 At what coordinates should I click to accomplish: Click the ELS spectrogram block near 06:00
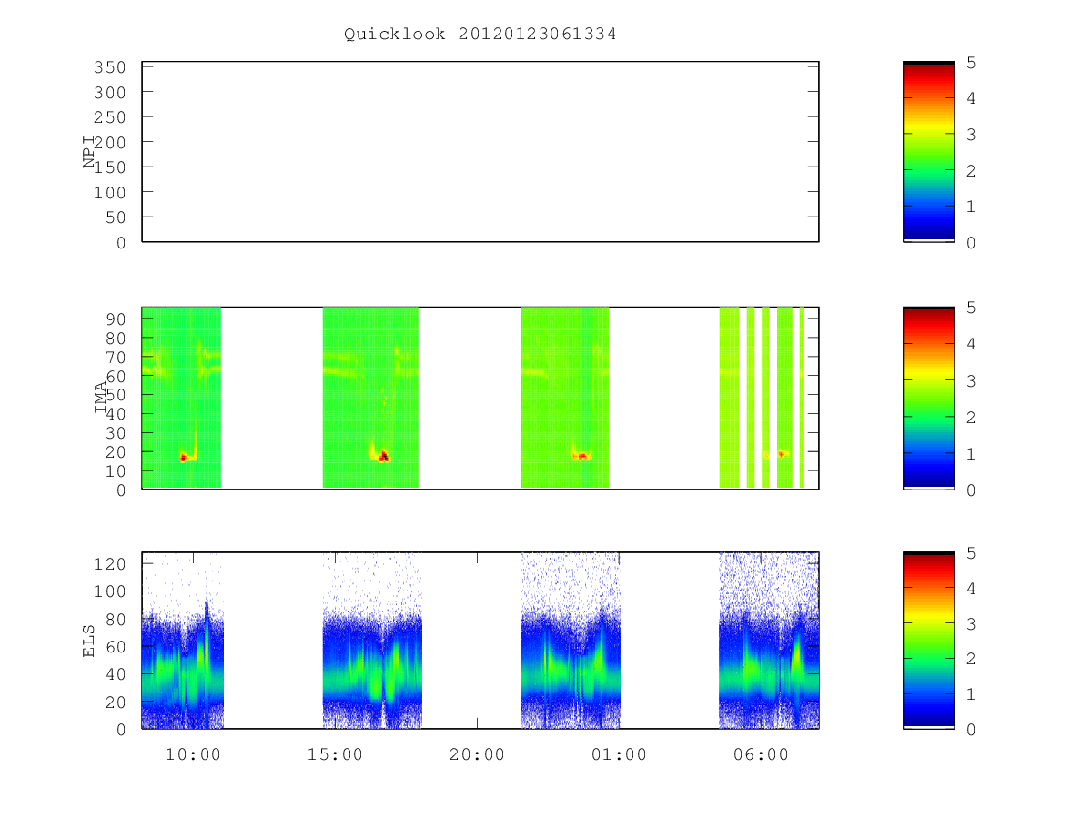pyautogui.click(x=769, y=641)
